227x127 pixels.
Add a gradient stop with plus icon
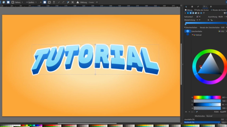[x=186, y=112]
